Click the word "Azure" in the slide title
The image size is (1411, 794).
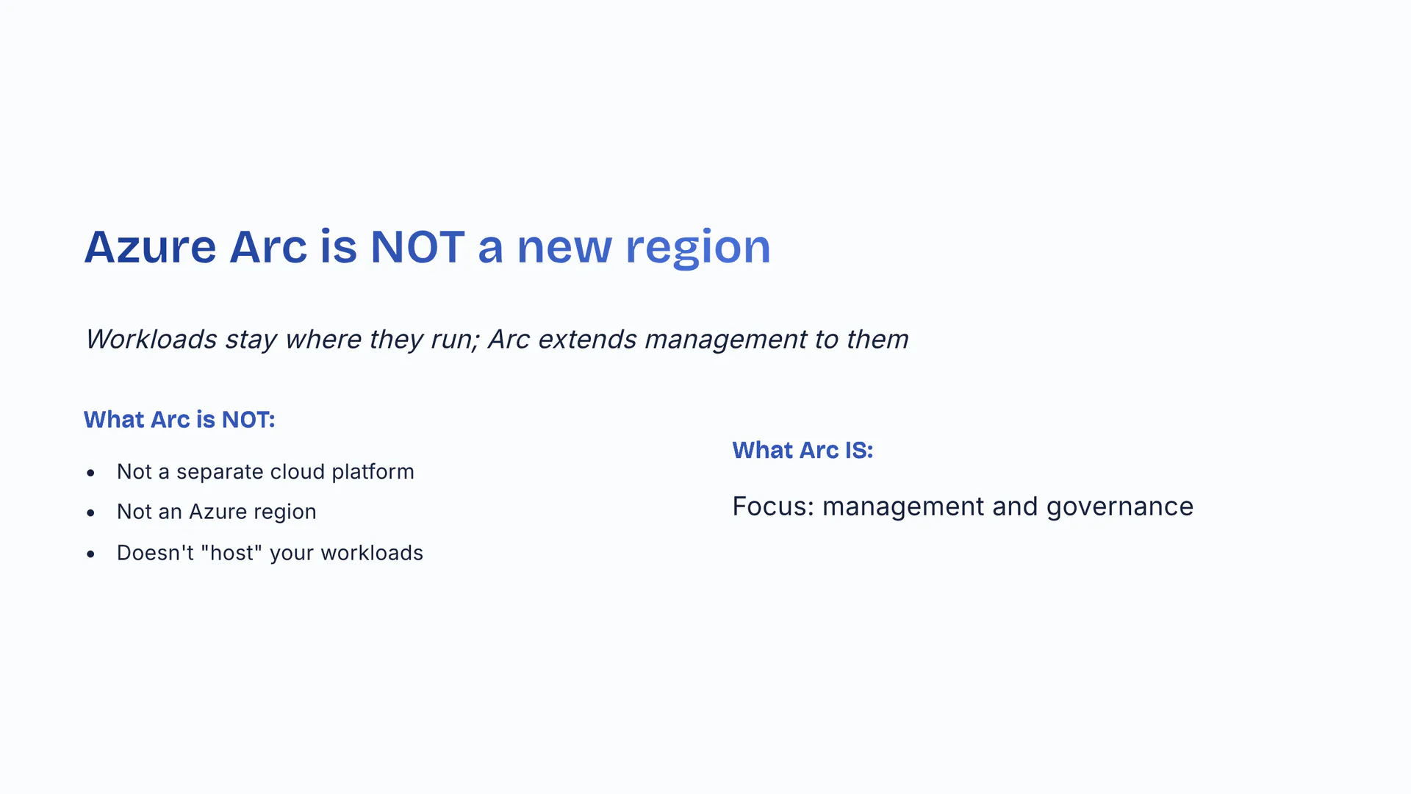coord(150,247)
